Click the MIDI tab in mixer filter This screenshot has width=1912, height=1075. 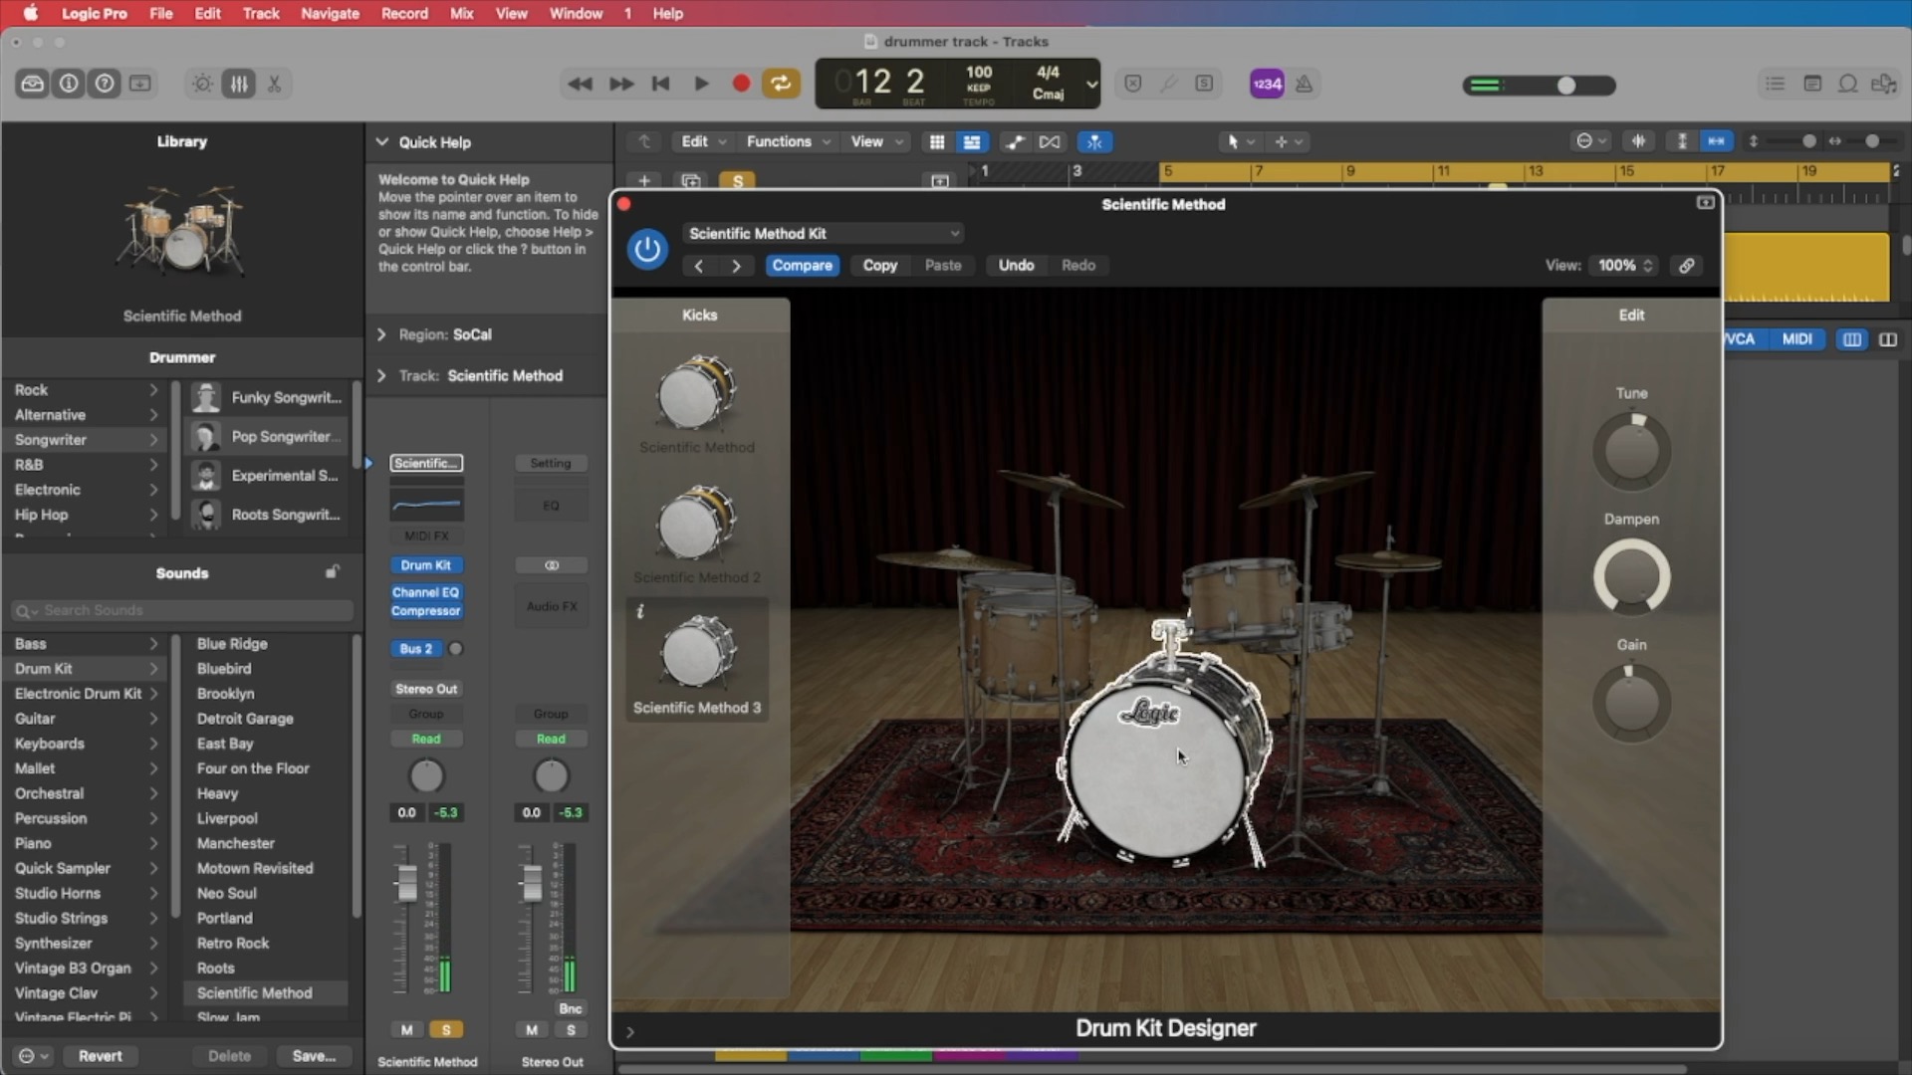pyautogui.click(x=1796, y=339)
